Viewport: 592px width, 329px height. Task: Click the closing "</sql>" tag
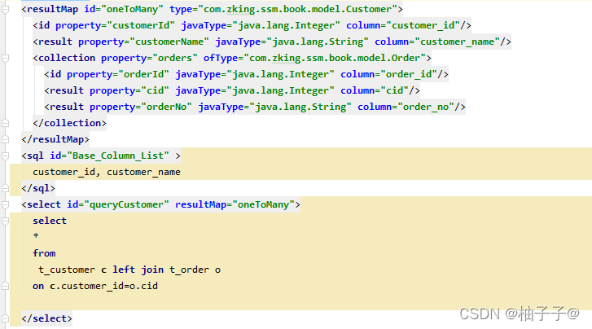click(x=38, y=188)
